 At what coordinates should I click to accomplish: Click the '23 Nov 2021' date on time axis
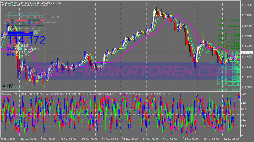tap(8, 139)
